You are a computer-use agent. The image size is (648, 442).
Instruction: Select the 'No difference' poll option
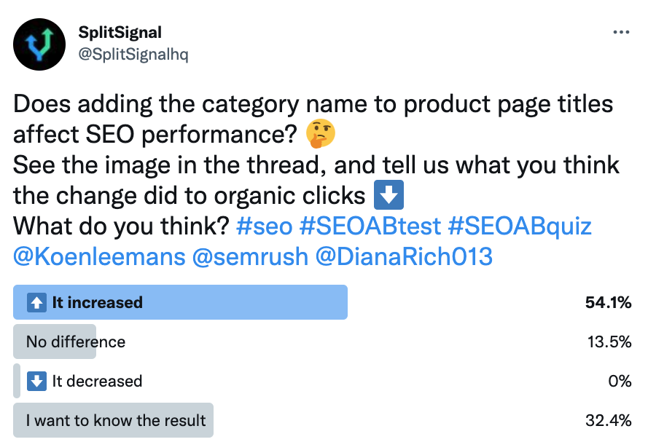[76, 342]
